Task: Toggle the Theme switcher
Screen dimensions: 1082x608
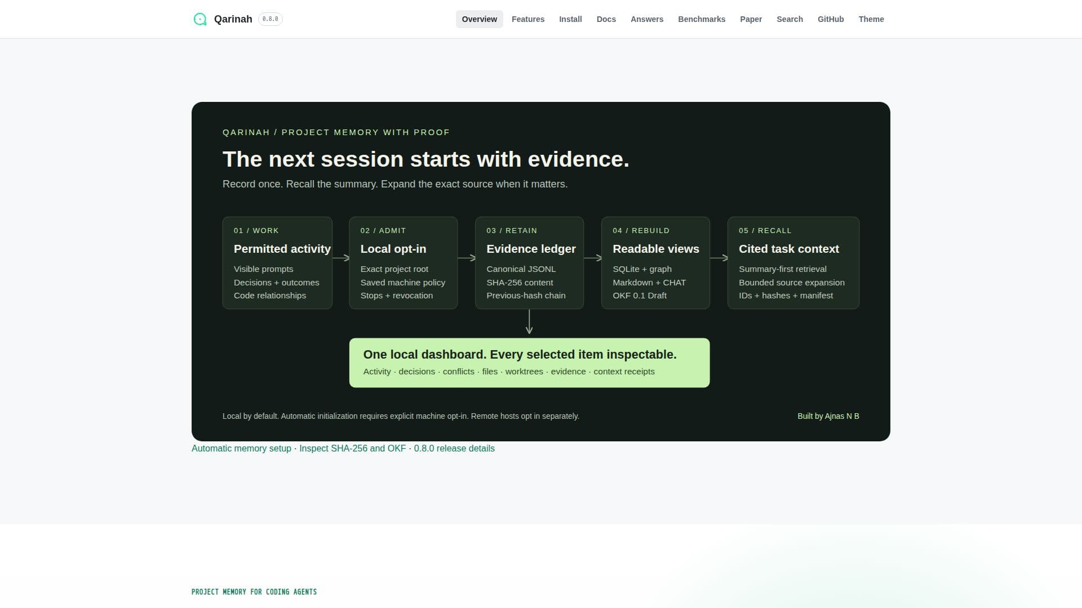Action: [871, 19]
